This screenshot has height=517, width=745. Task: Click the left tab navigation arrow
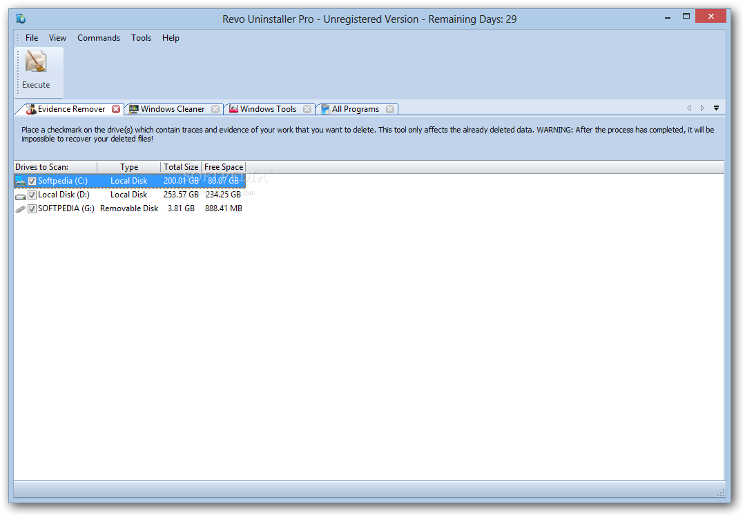tap(689, 108)
